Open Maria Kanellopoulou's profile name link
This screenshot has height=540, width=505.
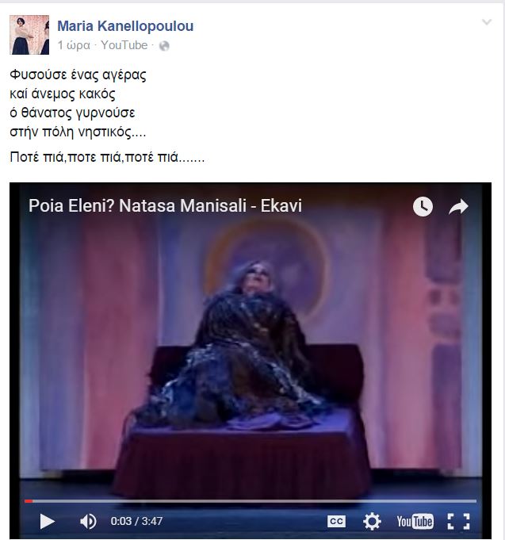125,26
